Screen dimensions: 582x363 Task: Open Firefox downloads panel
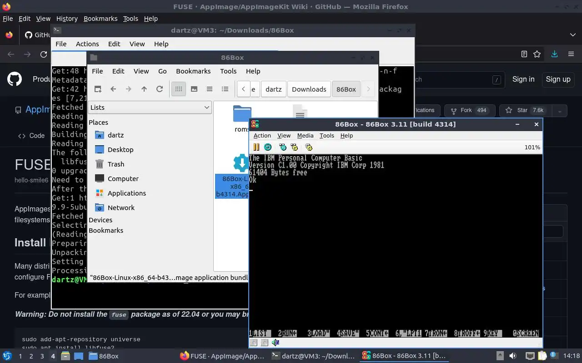click(x=554, y=54)
